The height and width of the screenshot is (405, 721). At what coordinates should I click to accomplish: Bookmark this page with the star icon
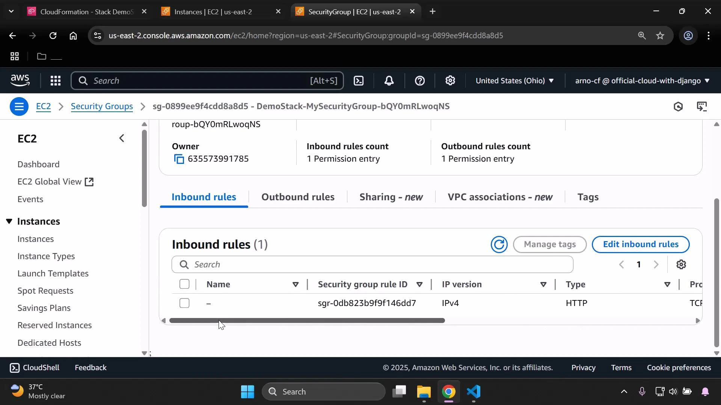pyautogui.click(x=660, y=36)
